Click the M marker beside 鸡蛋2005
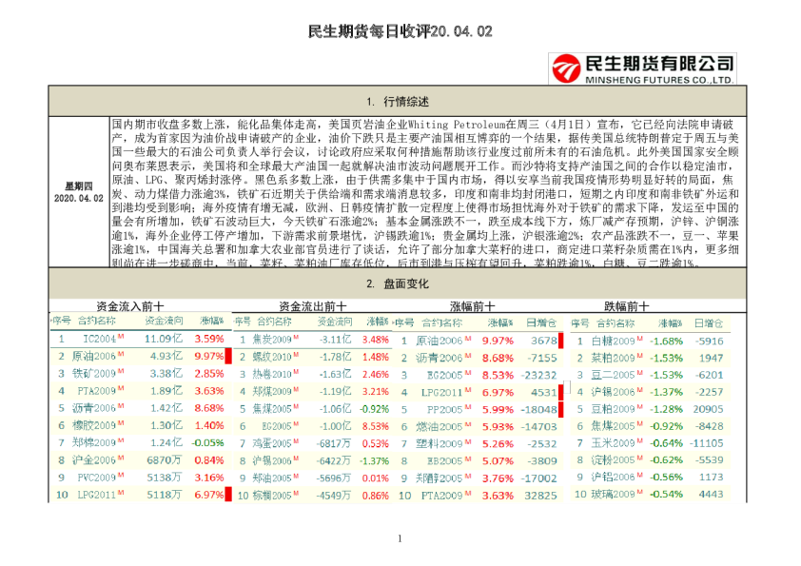The image size is (801, 566). (297, 441)
